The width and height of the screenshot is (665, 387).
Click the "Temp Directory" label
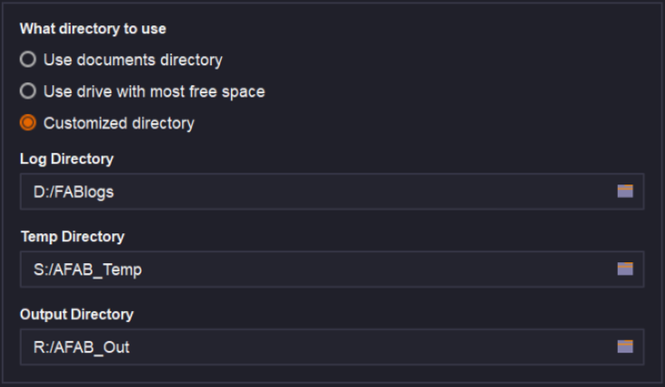pyautogui.click(x=72, y=237)
